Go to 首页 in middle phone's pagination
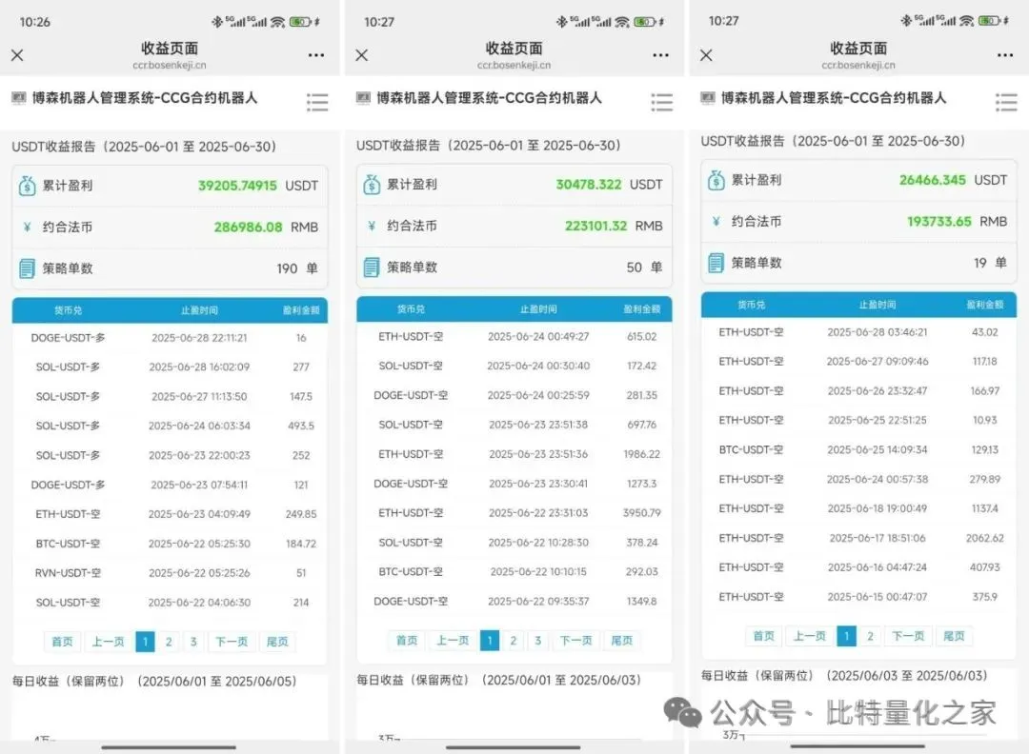Viewport: 1029px width, 754px height. pos(407,640)
